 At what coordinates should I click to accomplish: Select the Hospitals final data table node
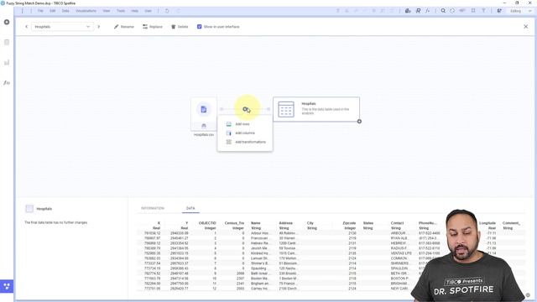pyautogui.click(x=316, y=109)
